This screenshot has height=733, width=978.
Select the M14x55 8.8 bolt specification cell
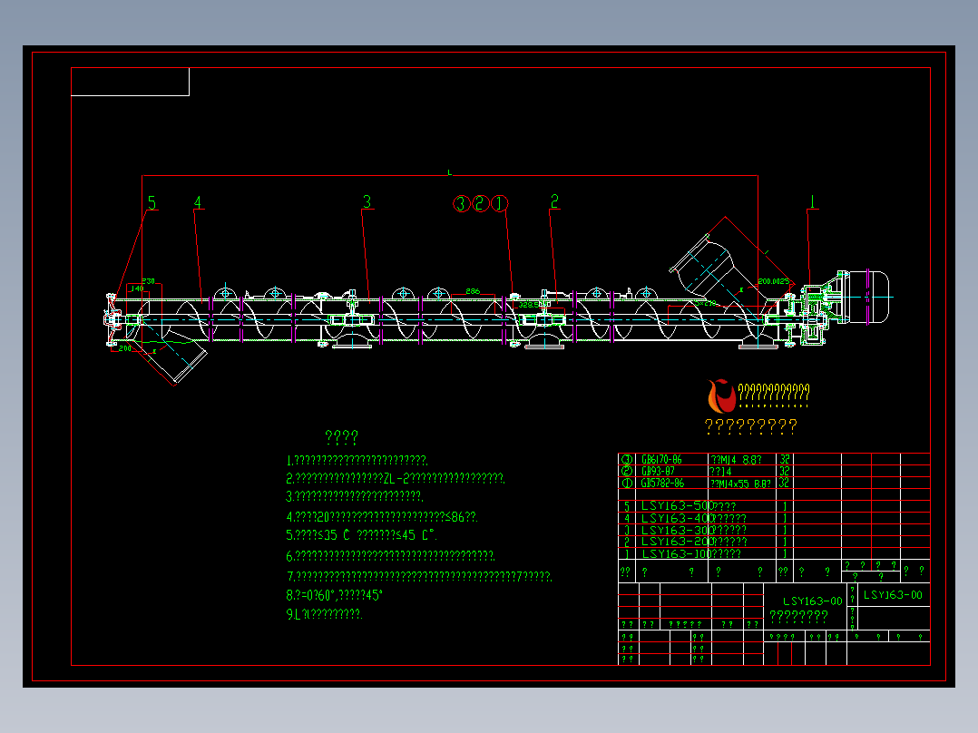click(741, 484)
